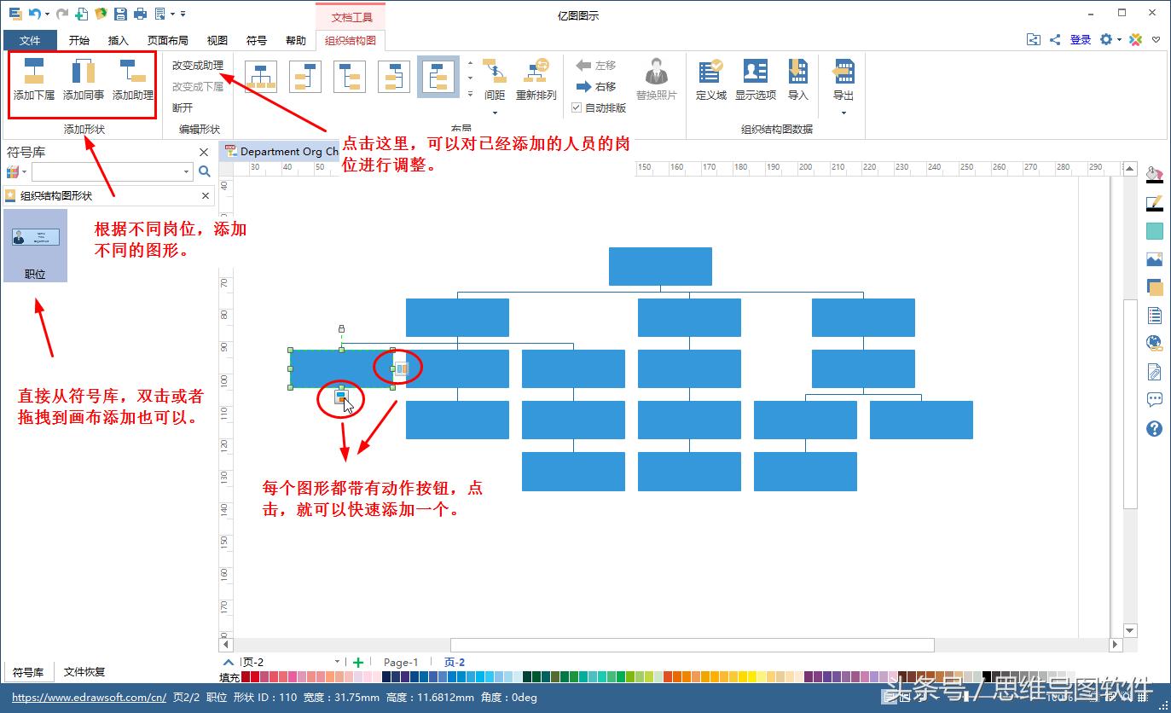Switch to the 视图 (View) ribbon tab

click(x=217, y=39)
